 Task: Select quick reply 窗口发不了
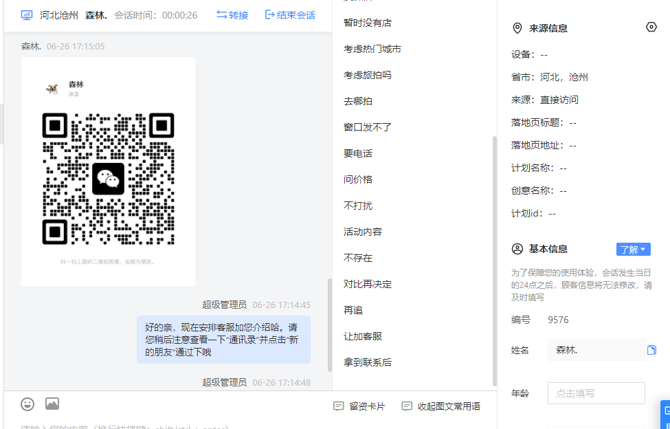coord(368,127)
